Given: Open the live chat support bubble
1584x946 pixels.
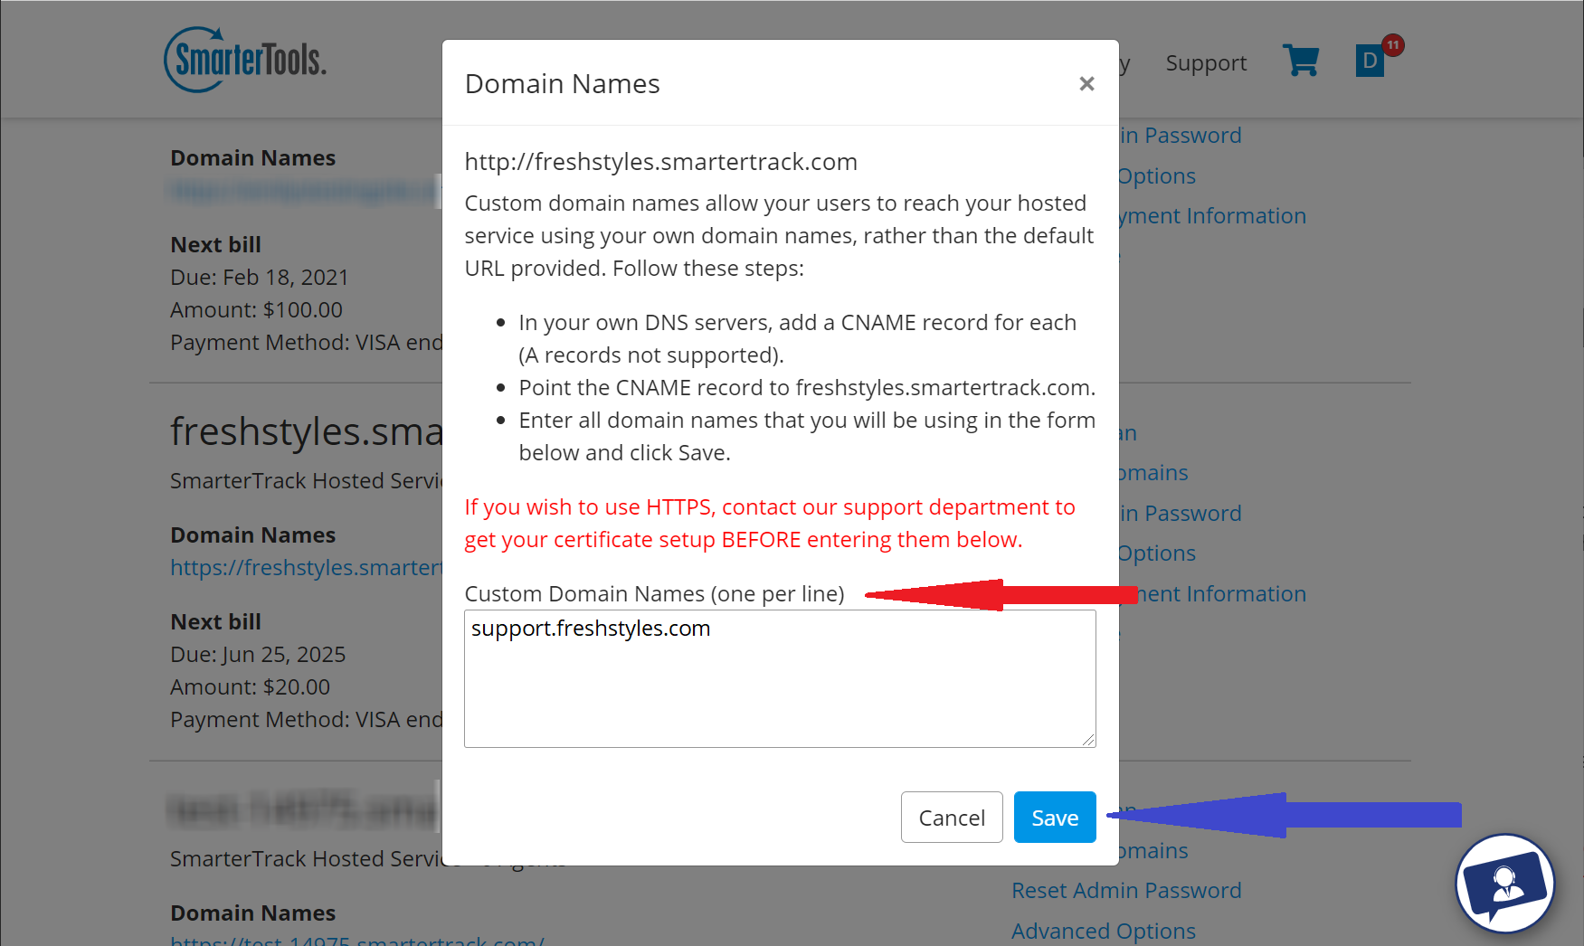Looking at the screenshot, I should 1504,884.
